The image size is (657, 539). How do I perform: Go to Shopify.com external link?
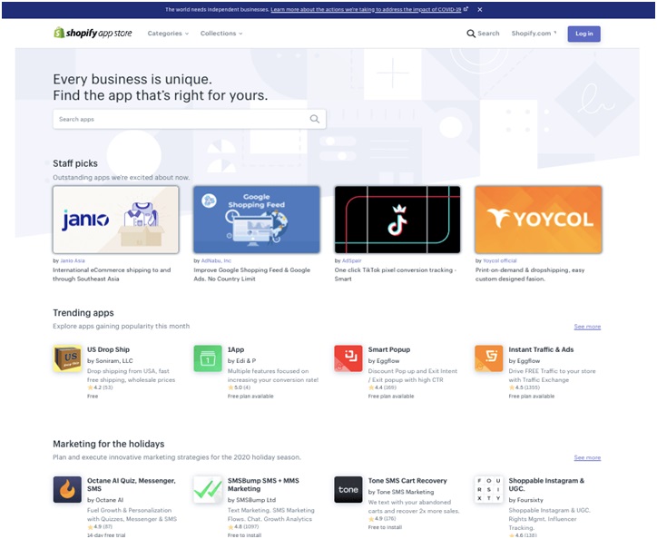coord(534,34)
